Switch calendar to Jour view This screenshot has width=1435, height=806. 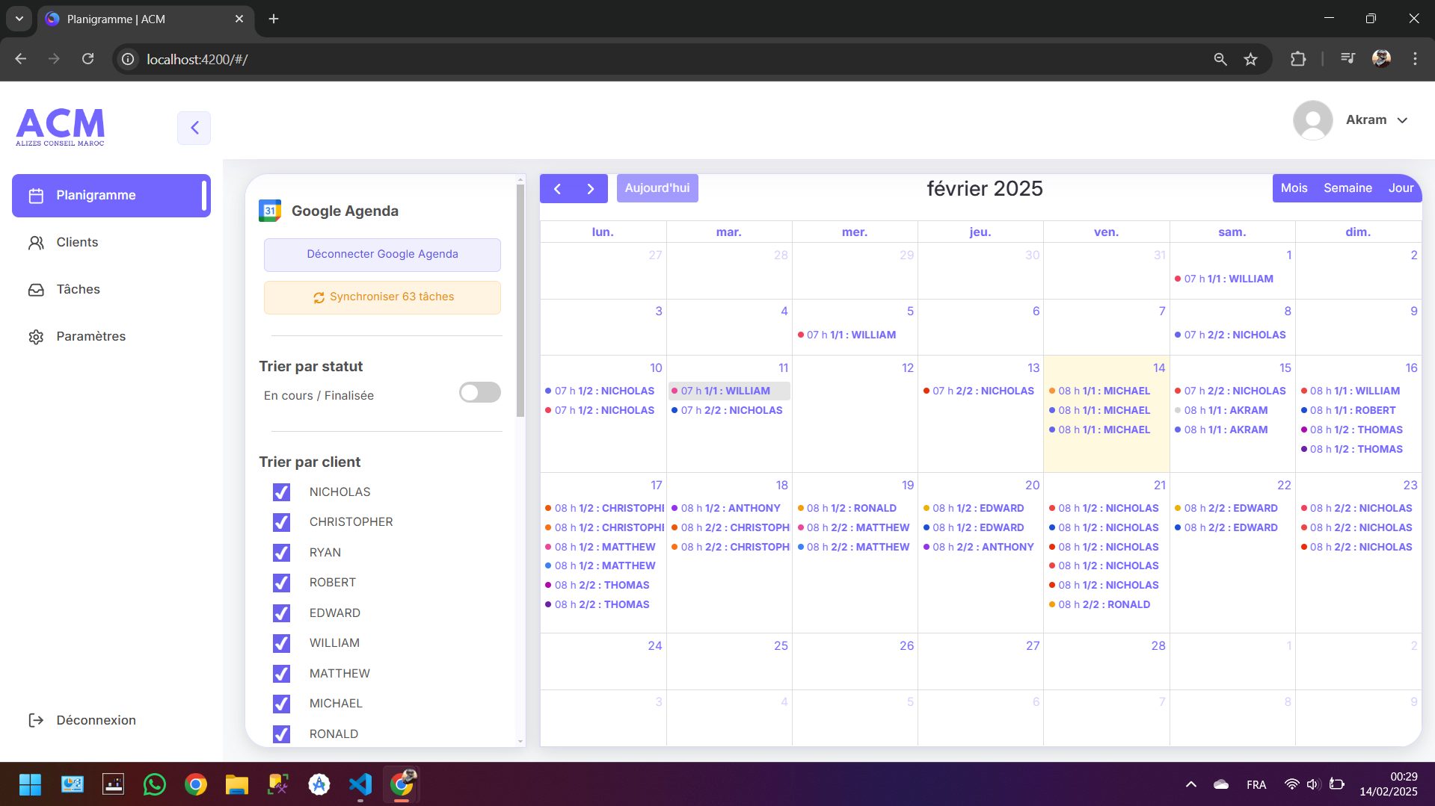click(1400, 188)
